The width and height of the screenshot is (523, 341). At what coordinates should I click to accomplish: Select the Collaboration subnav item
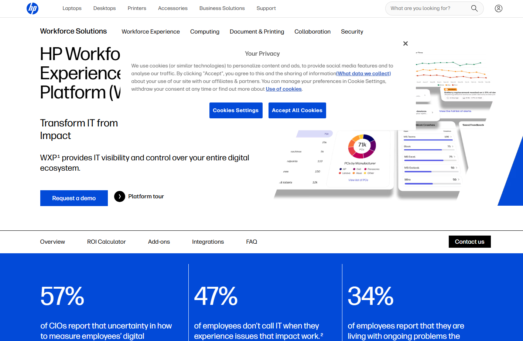[312, 32]
